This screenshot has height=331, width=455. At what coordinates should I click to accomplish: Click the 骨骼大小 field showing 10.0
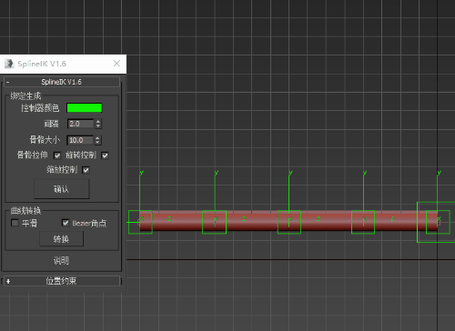click(80, 140)
